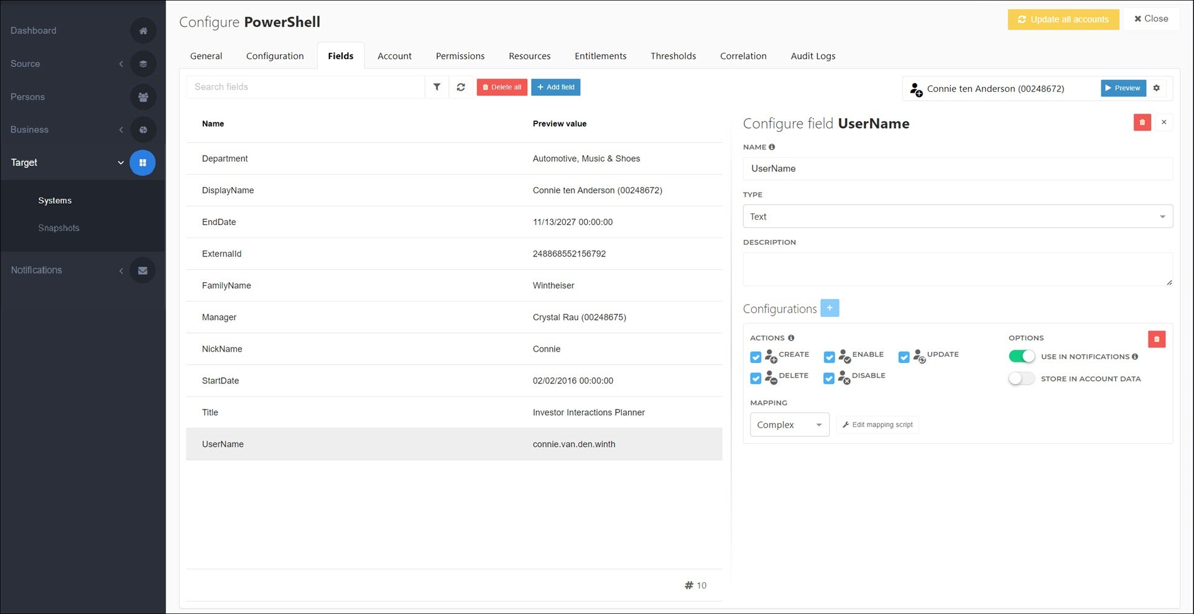This screenshot has height=614, width=1194.
Task: Uncheck the DISABLE action checkbox
Action: (828, 378)
